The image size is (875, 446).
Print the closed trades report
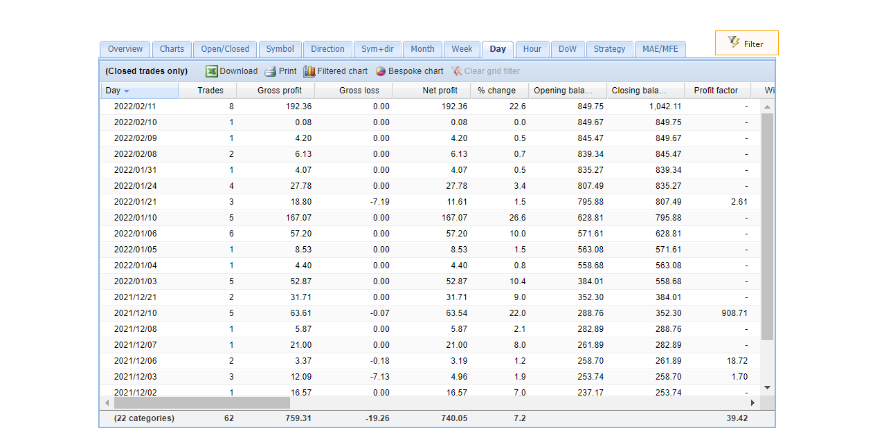[280, 71]
